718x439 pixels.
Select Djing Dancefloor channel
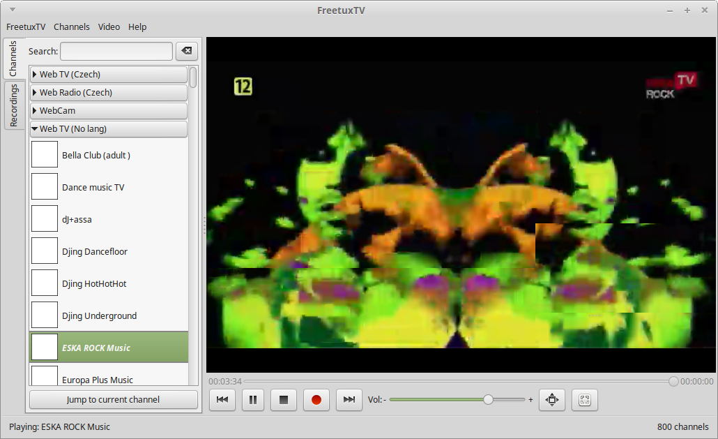pos(109,251)
